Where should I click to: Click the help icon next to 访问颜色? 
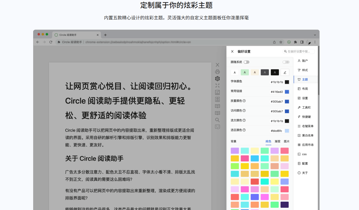244,110
